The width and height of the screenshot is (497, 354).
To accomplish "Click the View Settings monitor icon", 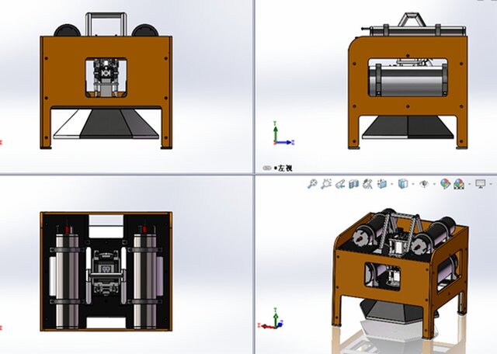I will click(x=480, y=184).
